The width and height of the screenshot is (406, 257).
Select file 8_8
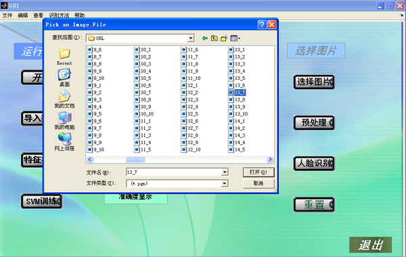coord(95,64)
